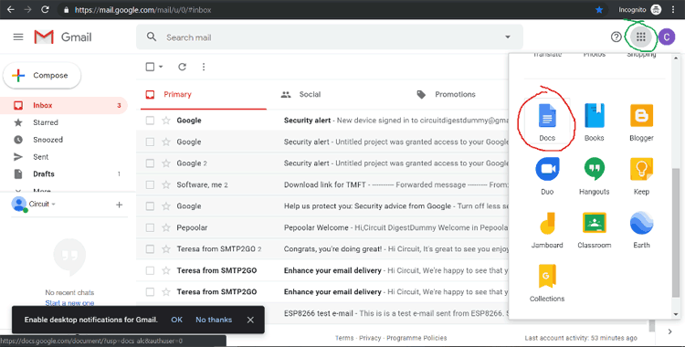Open the Books app

coord(595,122)
